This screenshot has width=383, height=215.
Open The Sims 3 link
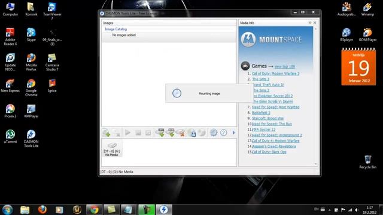tap(260, 79)
